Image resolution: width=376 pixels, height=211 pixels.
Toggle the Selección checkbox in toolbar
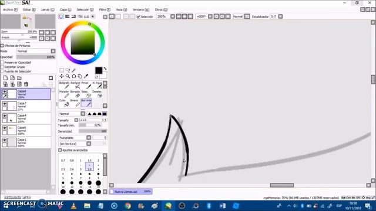[x=139, y=16]
